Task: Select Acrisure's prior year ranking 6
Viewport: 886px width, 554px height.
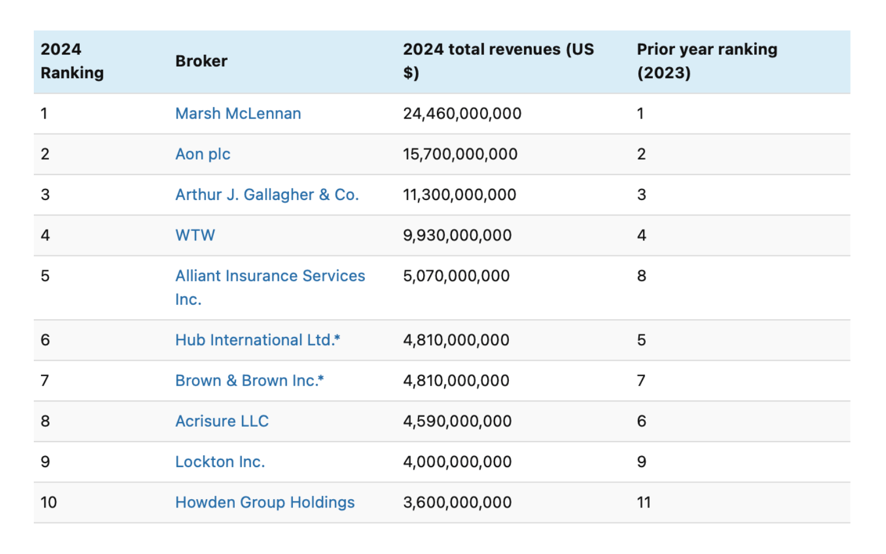Action: [x=641, y=421]
